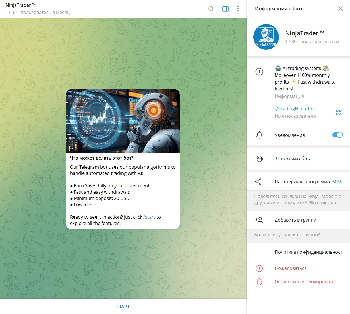Click the share icon for affiliate program
The image size is (350, 314).
[x=258, y=182]
